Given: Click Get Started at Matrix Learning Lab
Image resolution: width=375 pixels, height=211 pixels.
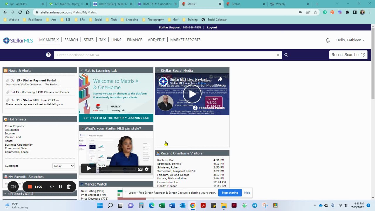Looking at the screenshot, I should 116,118.
